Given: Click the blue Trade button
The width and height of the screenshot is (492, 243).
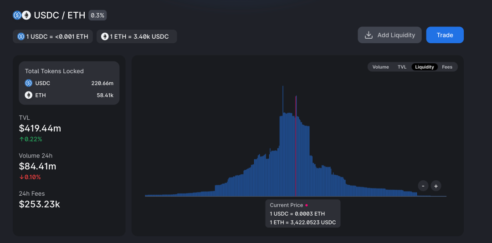Looking at the screenshot, I should [445, 35].
